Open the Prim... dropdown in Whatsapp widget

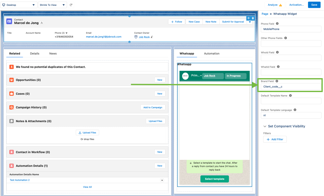pos(196,76)
